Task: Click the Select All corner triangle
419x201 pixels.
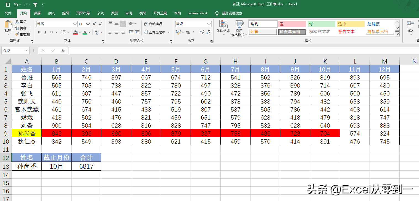Action: point(8,61)
